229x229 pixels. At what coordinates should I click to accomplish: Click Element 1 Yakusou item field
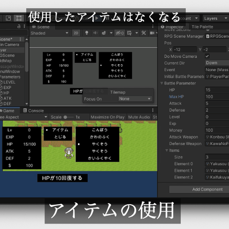[217, 170]
